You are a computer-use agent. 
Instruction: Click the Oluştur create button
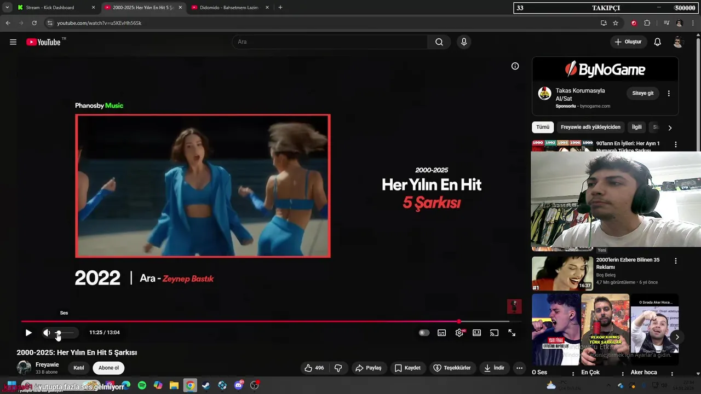click(x=628, y=42)
